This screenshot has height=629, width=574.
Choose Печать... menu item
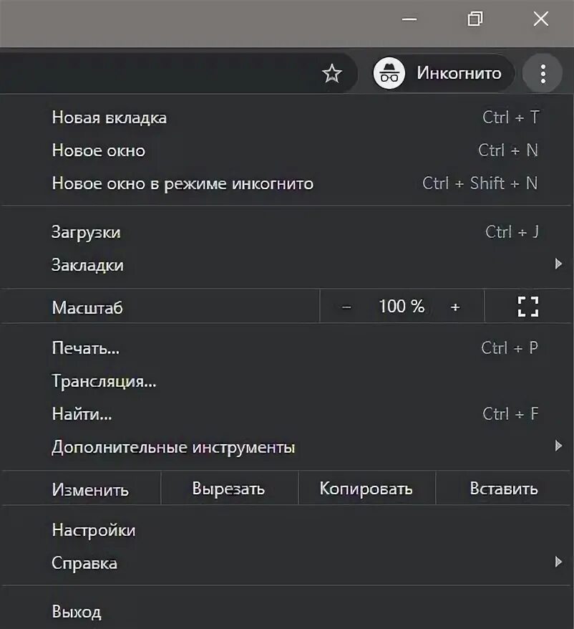click(x=86, y=348)
